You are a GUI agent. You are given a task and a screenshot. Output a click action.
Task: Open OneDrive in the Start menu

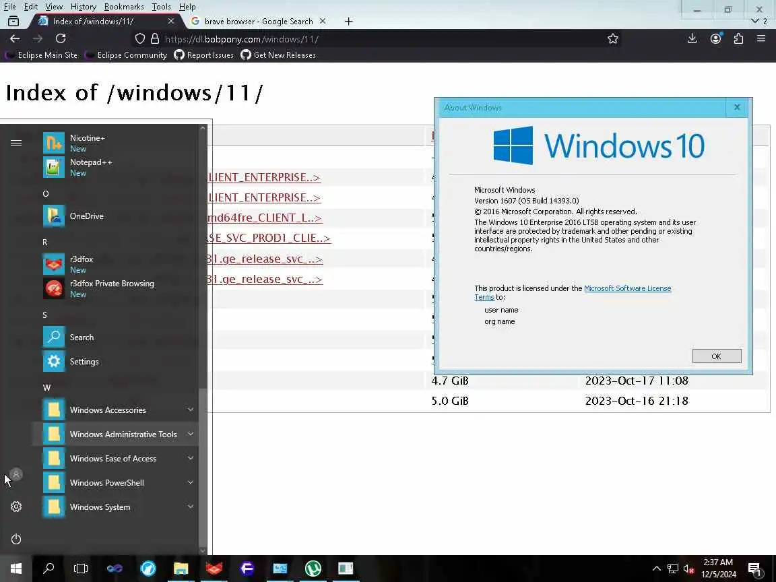(x=115, y=216)
